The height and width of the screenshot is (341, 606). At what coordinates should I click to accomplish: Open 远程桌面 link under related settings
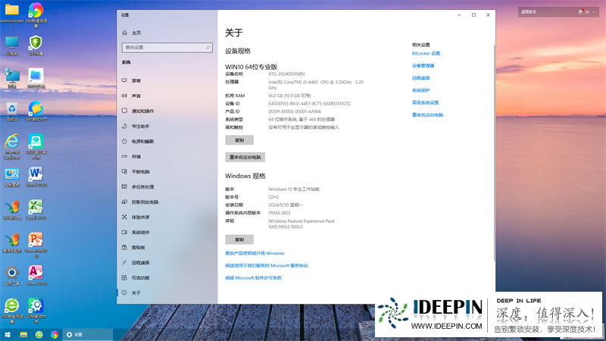click(x=421, y=78)
